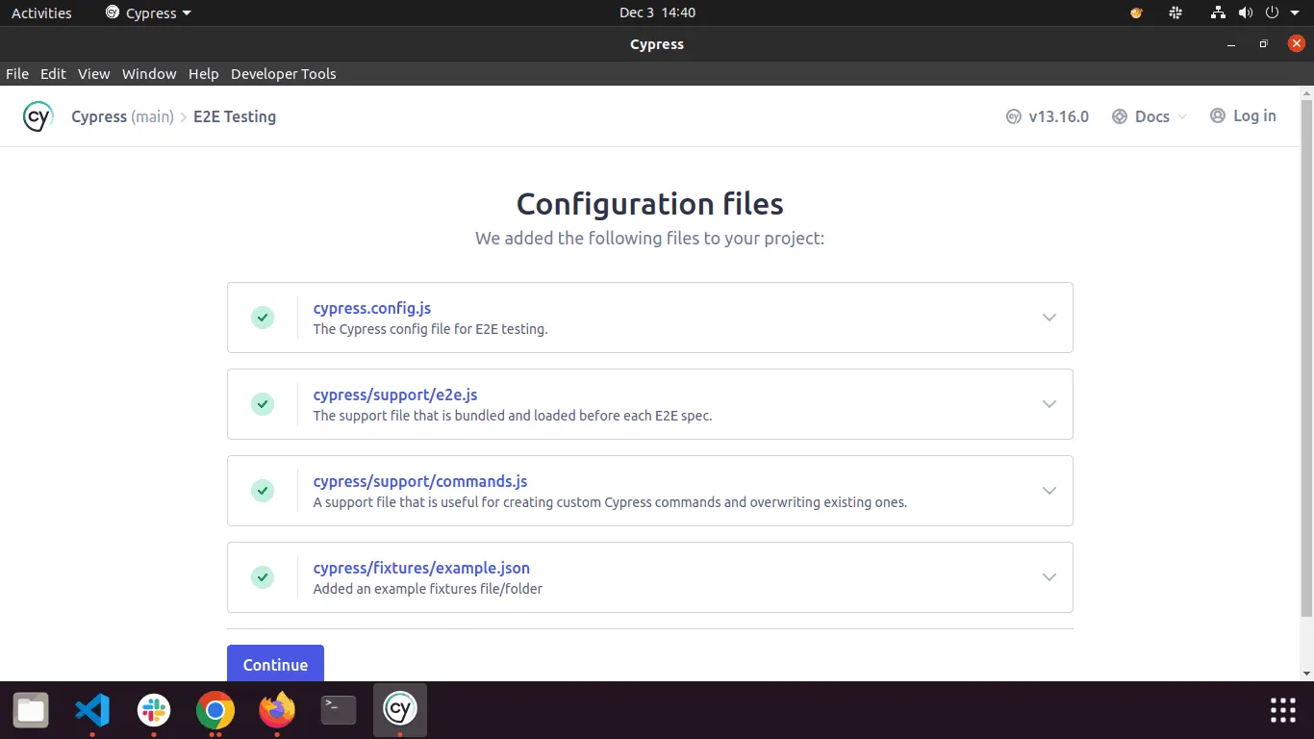Click the volume icon in the top bar

(x=1246, y=13)
